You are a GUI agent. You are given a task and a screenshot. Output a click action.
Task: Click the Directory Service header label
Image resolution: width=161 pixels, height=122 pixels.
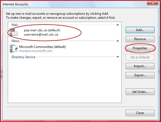pyautogui.click(x=23, y=57)
